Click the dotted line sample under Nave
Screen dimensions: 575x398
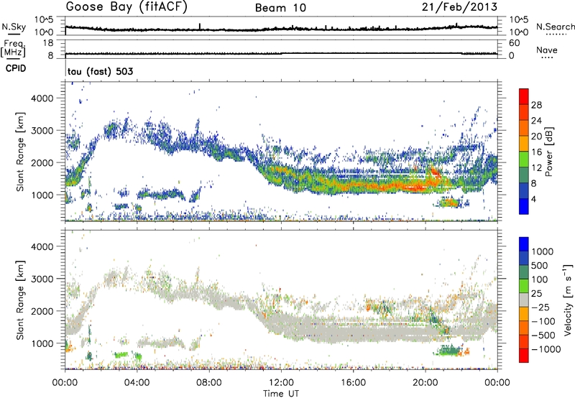coord(547,57)
